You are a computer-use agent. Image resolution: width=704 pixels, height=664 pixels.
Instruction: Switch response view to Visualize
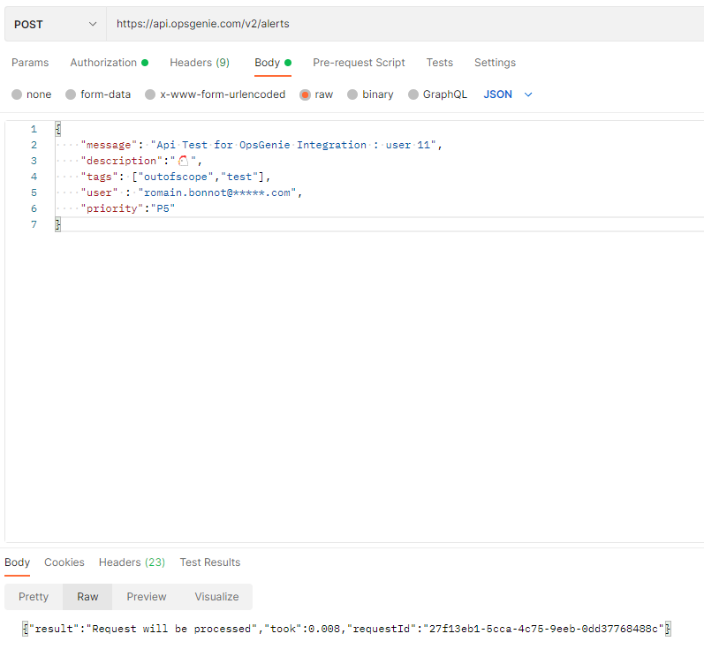click(x=217, y=597)
